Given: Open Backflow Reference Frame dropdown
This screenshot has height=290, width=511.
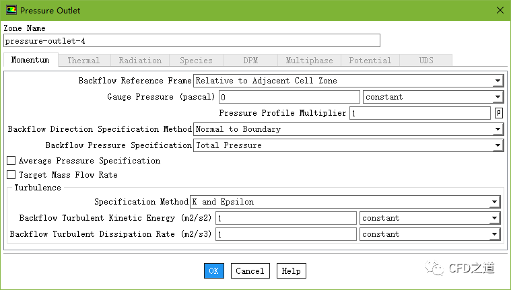Looking at the screenshot, I should click(x=347, y=81).
